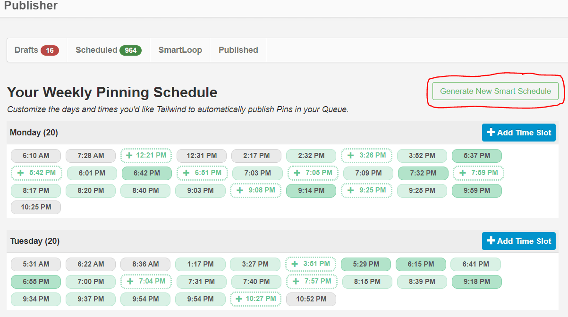Screen dimensions: 568x317
Task: Select the 9:34 PM slot on Tuesday
Action: point(36,299)
